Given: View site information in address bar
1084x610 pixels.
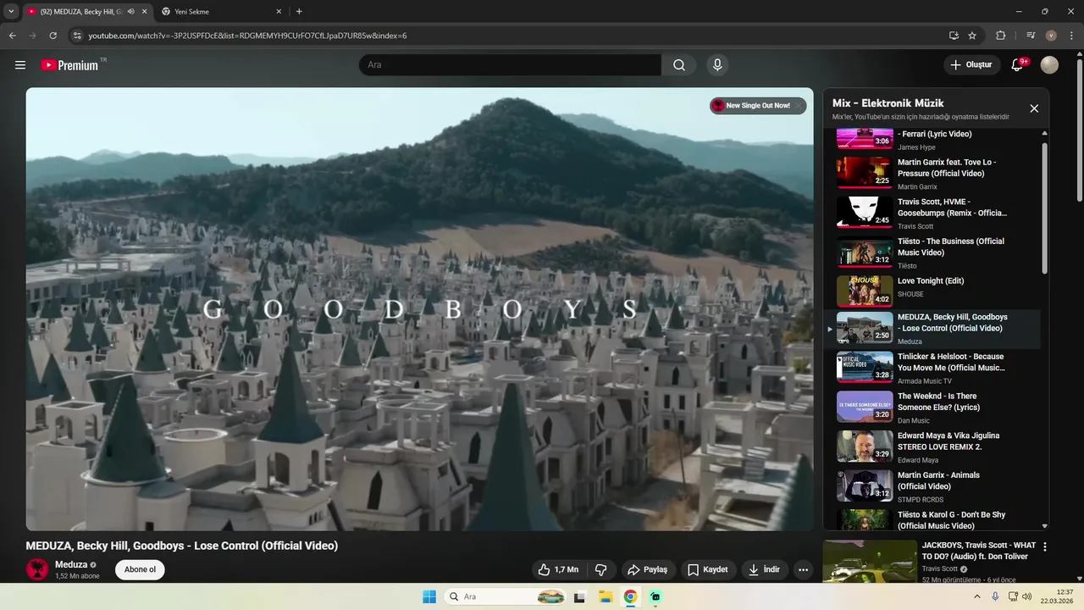Looking at the screenshot, I should 77,36.
